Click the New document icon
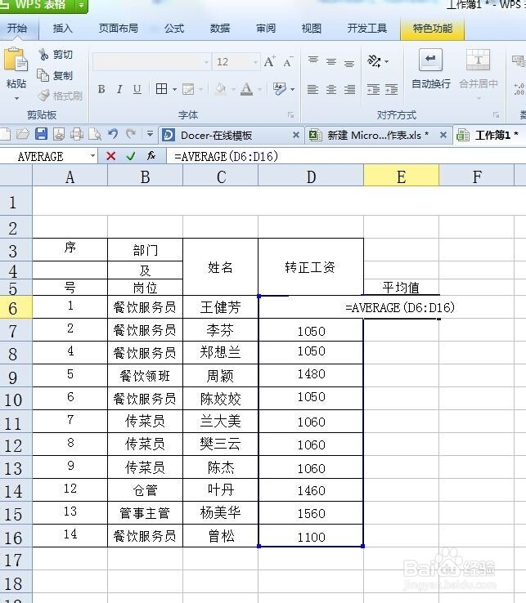This screenshot has width=526, height=603. (5, 134)
